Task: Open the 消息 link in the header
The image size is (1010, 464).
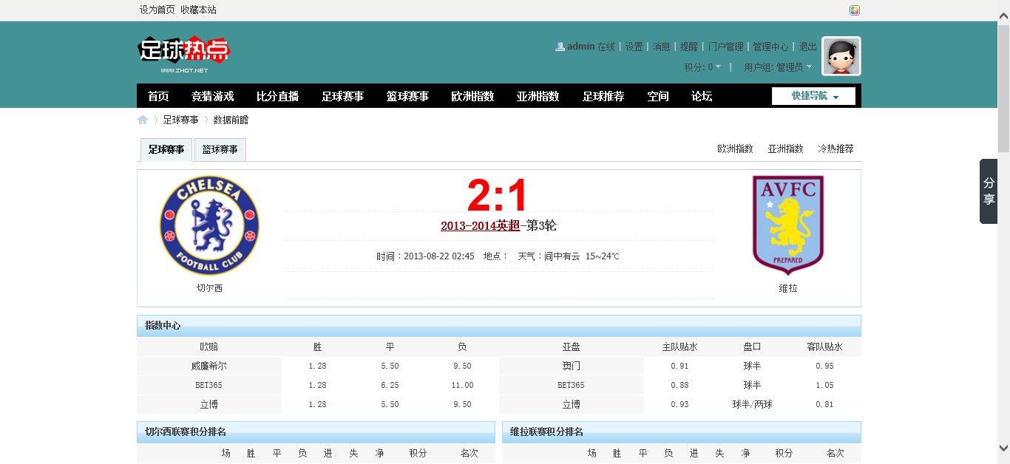Action: (x=661, y=47)
